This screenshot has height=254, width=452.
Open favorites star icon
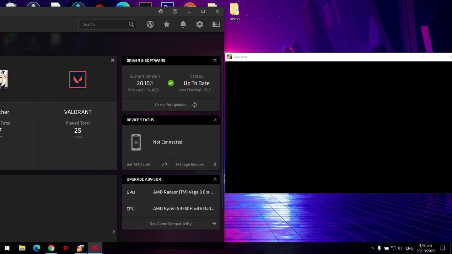(167, 24)
